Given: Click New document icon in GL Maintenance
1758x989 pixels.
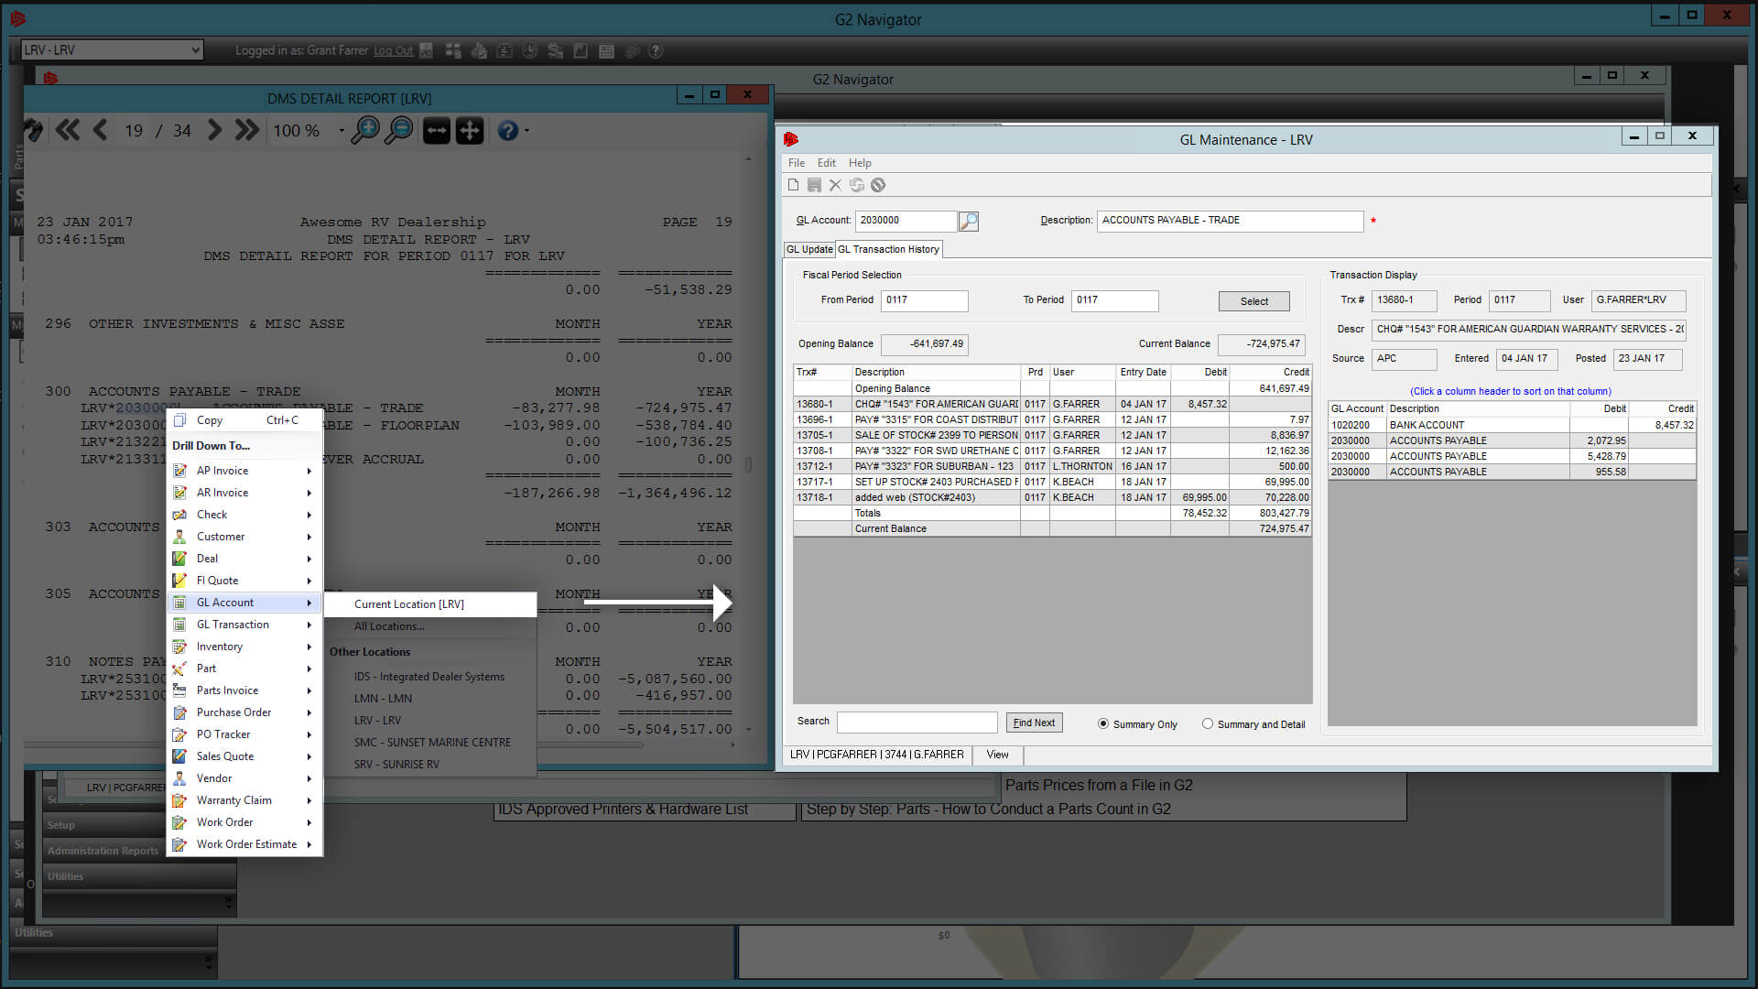Looking at the screenshot, I should click(793, 185).
